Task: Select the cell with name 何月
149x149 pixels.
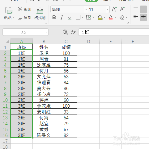Action: click(44, 71)
